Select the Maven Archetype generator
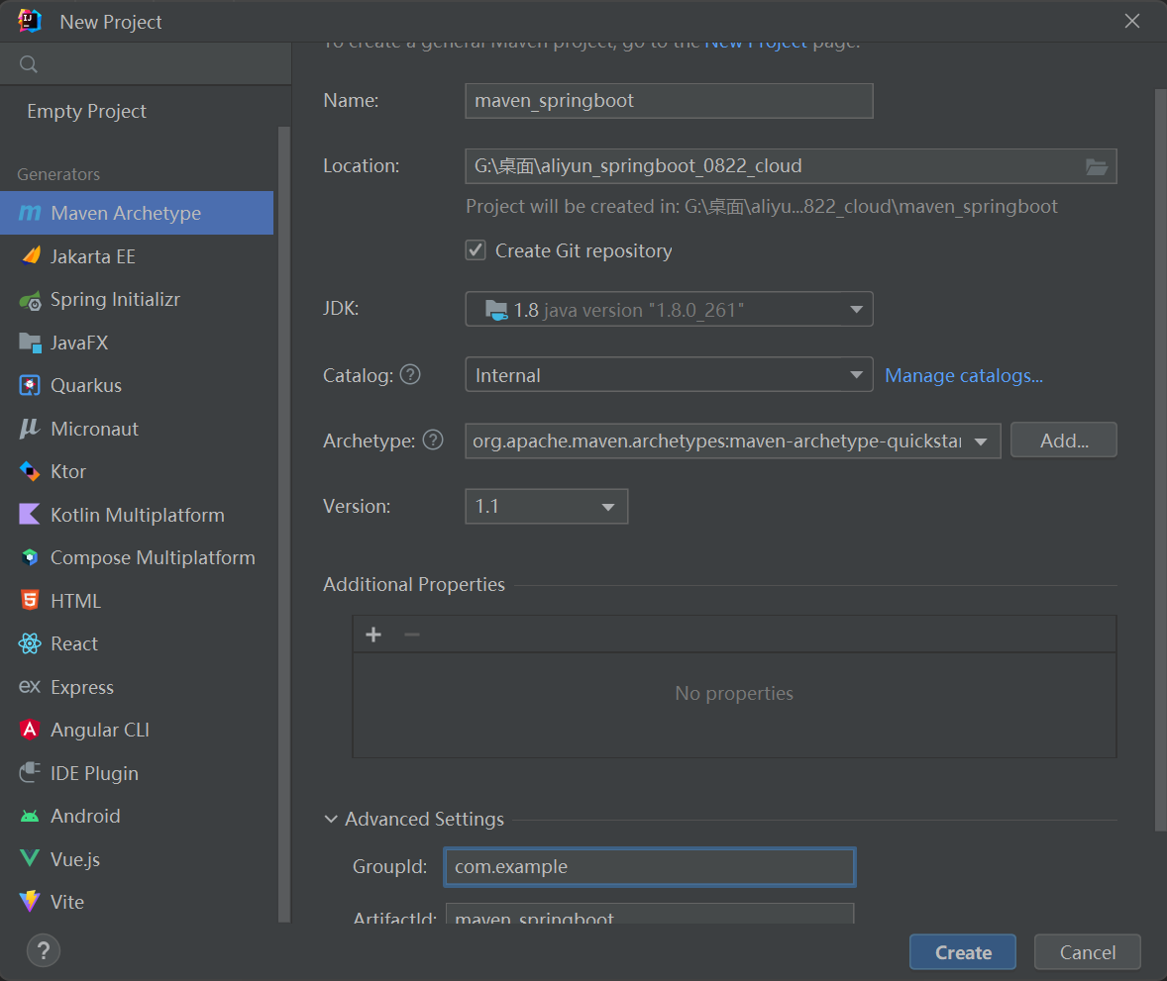 [137, 213]
